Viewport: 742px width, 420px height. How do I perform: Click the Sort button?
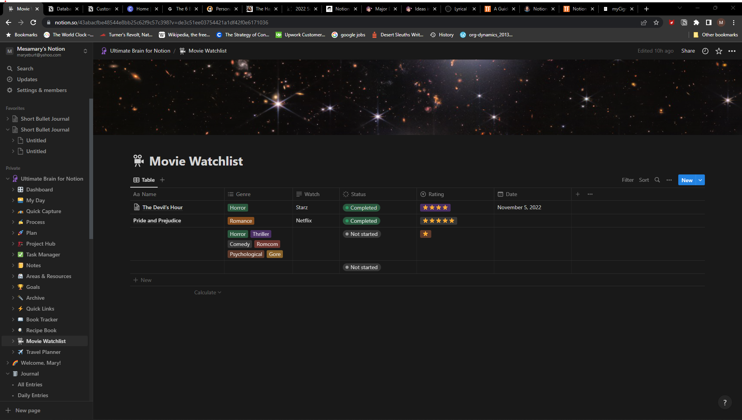tap(644, 180)
